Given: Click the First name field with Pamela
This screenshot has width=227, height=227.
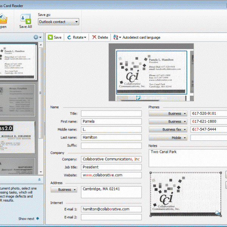Looking at the screenshot, I should coord(111,121).
